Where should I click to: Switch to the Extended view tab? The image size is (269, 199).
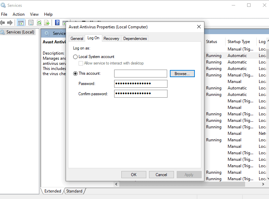pyautogui.click(x=53, y=191)
